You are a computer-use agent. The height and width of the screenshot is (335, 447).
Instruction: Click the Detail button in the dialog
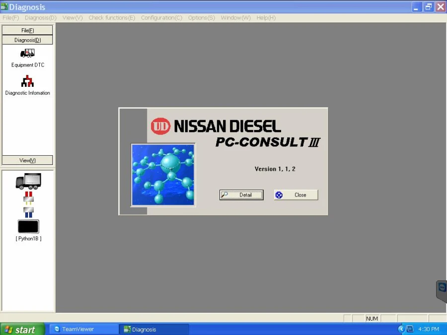[x=241, y=195]
